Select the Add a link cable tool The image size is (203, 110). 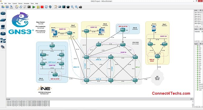pos(3,47)
